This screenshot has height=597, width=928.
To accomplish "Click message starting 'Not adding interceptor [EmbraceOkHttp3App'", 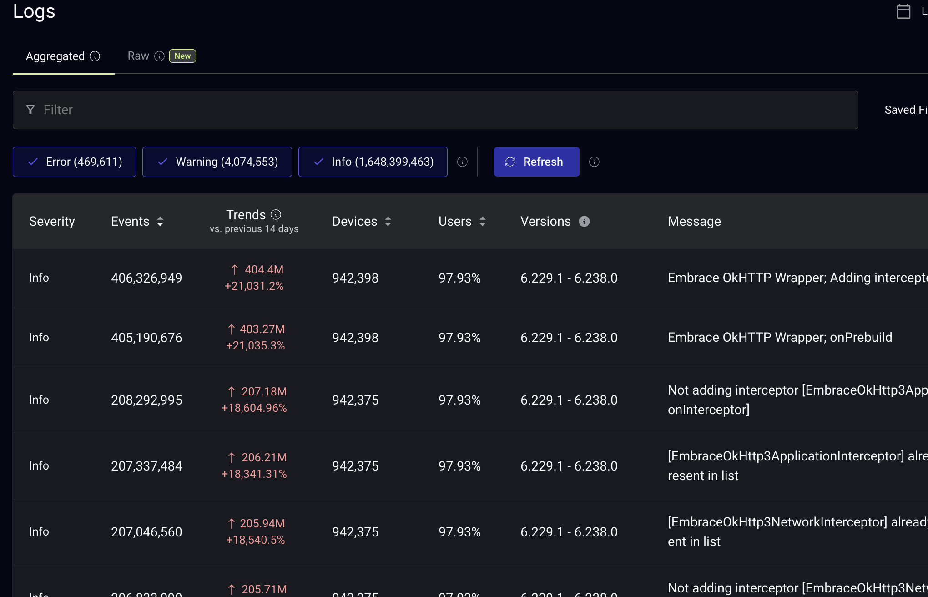I will 798,400.
